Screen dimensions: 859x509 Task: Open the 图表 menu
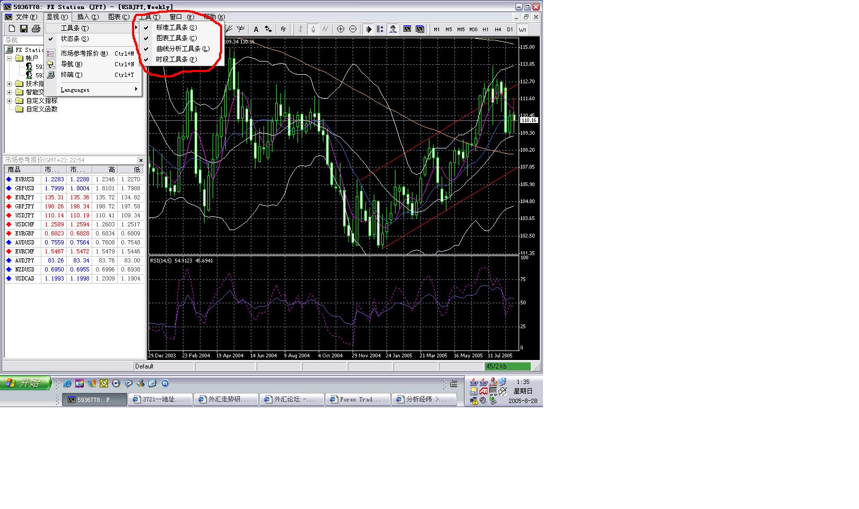pos(118,17)
